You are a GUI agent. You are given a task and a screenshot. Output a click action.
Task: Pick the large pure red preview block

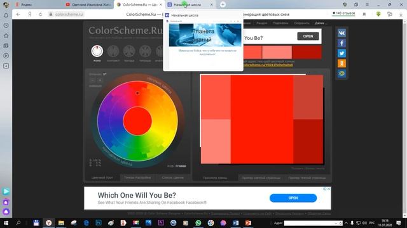click(262, 120)
